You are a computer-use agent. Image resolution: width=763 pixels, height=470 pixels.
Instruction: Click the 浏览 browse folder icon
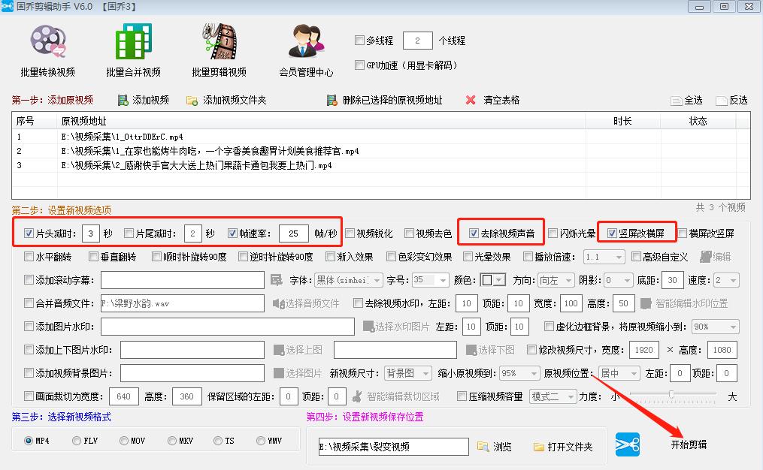pos(483,447)
